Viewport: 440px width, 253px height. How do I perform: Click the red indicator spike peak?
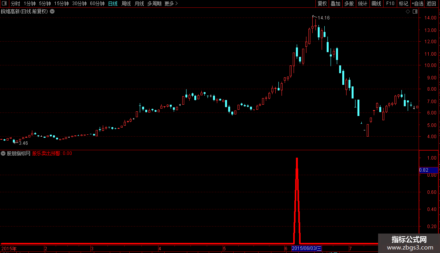pyautogui.click(x=297, y=159)
